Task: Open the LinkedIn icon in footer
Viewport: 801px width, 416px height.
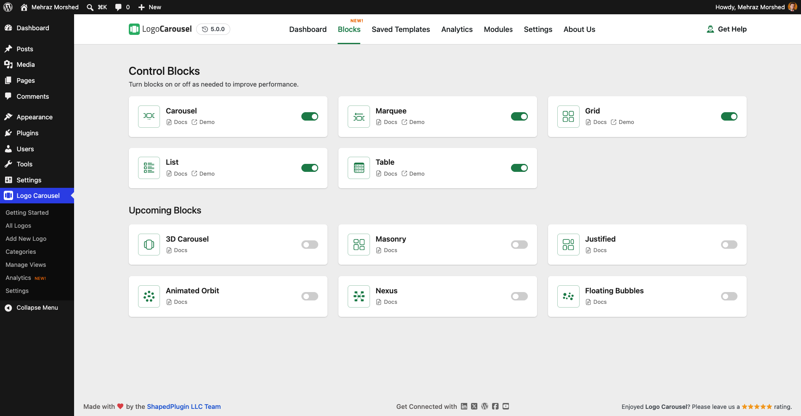Action: pyautogui.click(x=464, y=406)
